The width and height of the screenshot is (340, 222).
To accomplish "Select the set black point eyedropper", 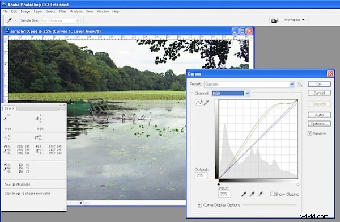I will [244, 194].
